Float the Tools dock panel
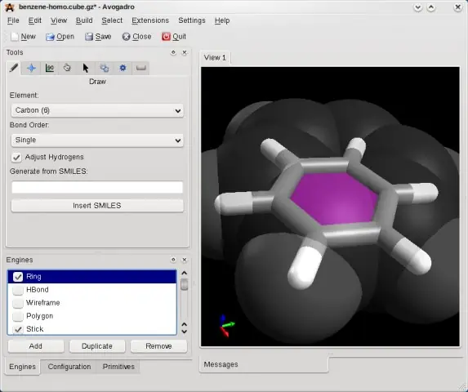The height and width of the screenshot is (392, 468). (173, 52)
